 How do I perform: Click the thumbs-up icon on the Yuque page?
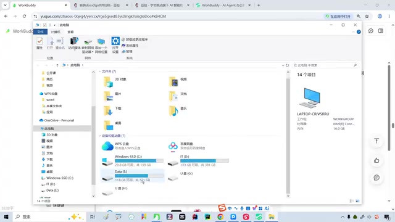point(376,160)
